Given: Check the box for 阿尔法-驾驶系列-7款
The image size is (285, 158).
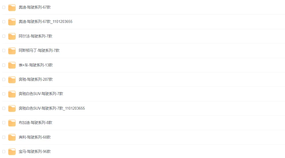Looking at the screenshot, I should [4, 36].
